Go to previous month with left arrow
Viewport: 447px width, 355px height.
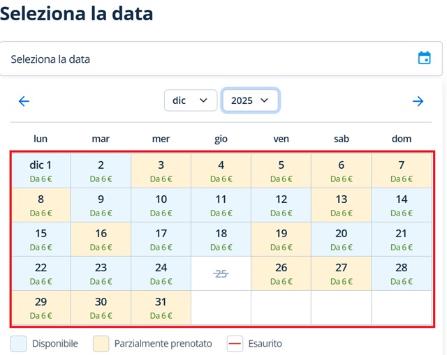tap(24, 101)
